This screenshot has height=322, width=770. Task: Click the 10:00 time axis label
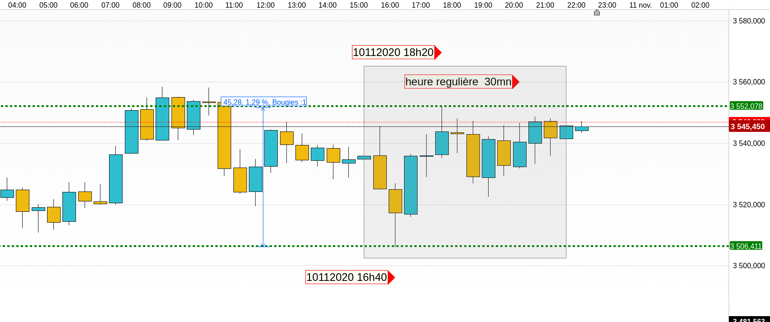(204, 5)
